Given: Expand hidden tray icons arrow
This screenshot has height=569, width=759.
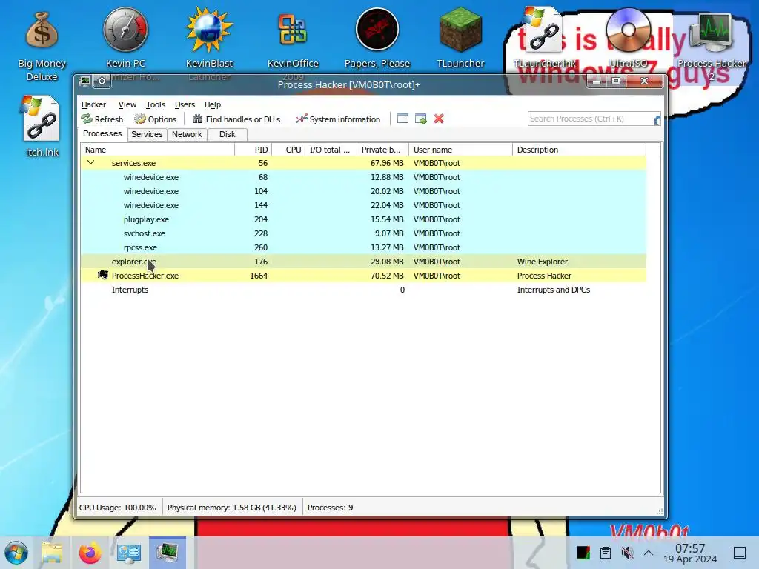Looking at the screenshot, I should [649, 553].
